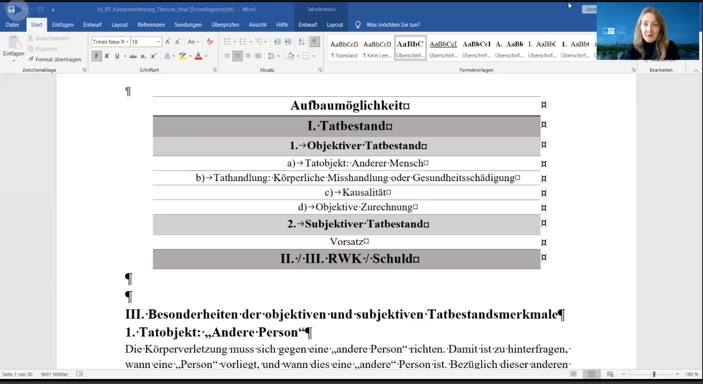The height and width of the screenshot is (384, 703).
Task: Click the multilevel list icon
Action: pos(259,42)
